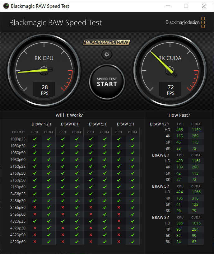Click red cross for 4320p30 BRAW 5:1 CPU

[x=91, y=228]
